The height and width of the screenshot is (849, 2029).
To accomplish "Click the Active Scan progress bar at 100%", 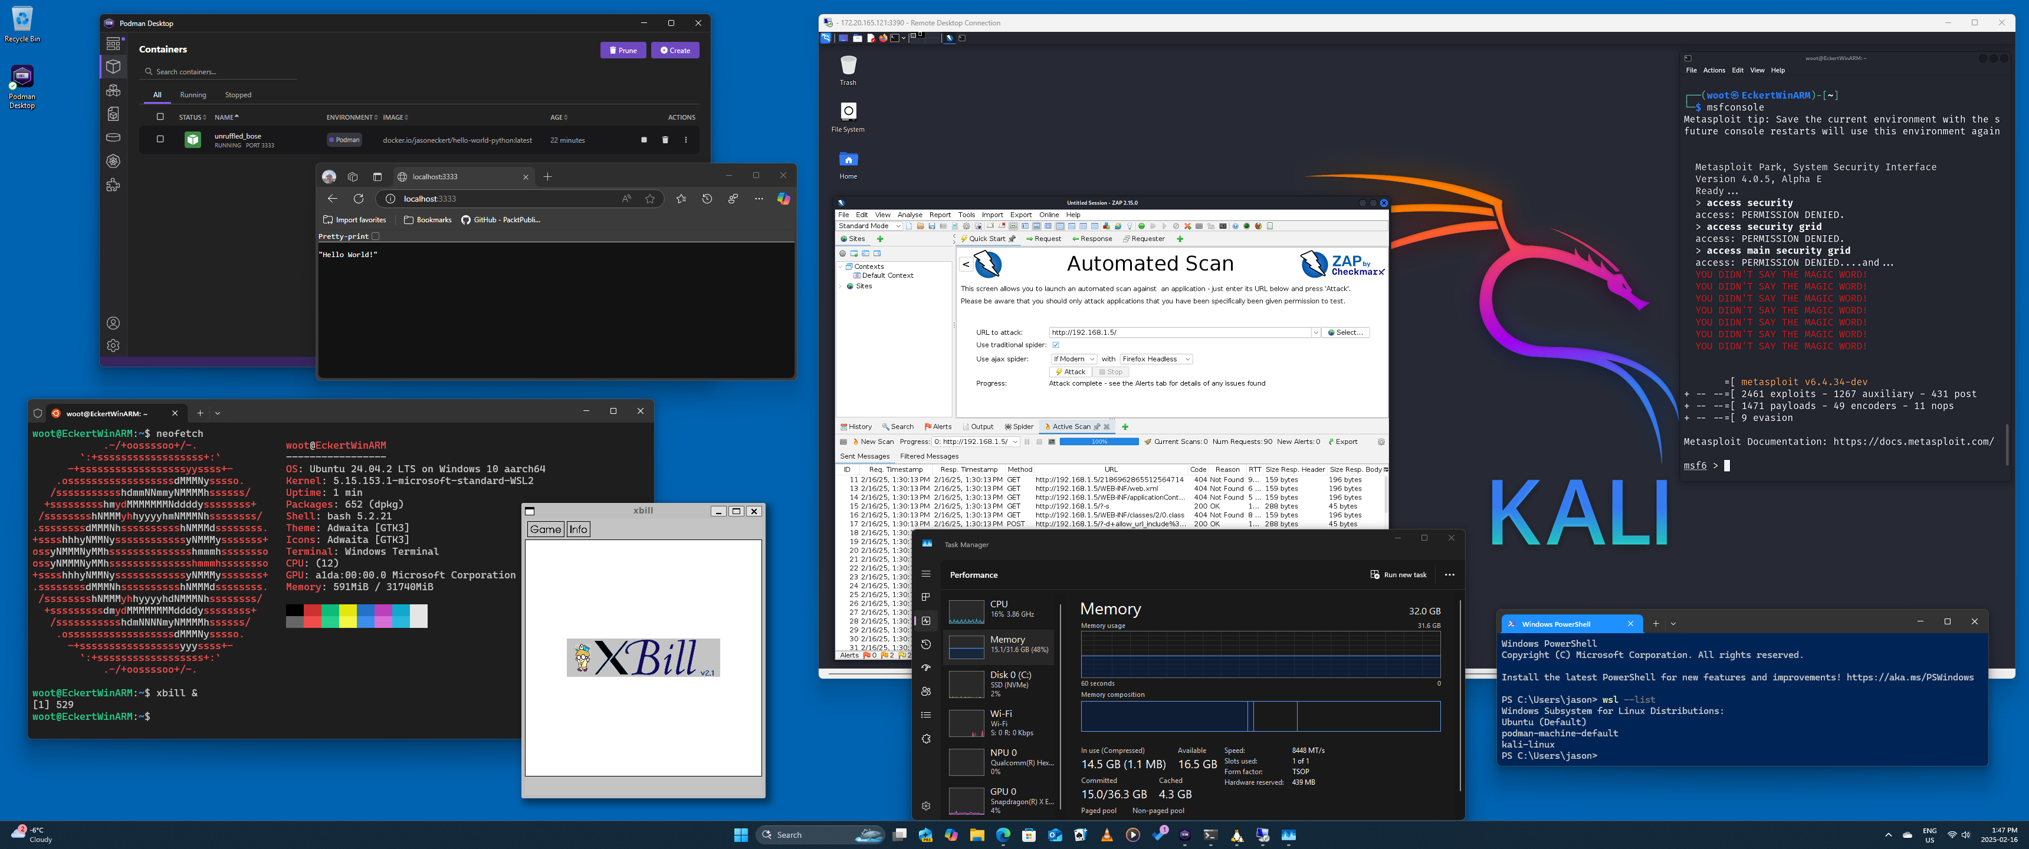I will coord(1099,442).
